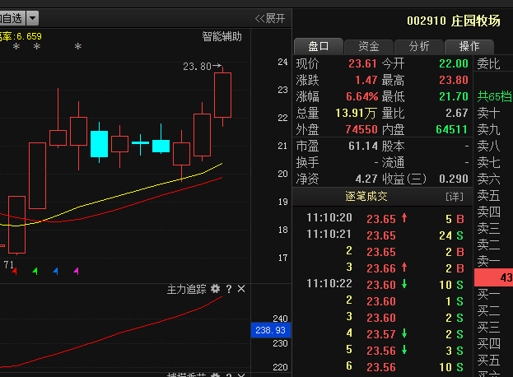513x377 pixels.
Task: Click the 收益(三) value 0.290
Action: point(454,179)
